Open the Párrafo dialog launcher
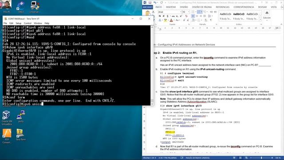 coord(217,24)
